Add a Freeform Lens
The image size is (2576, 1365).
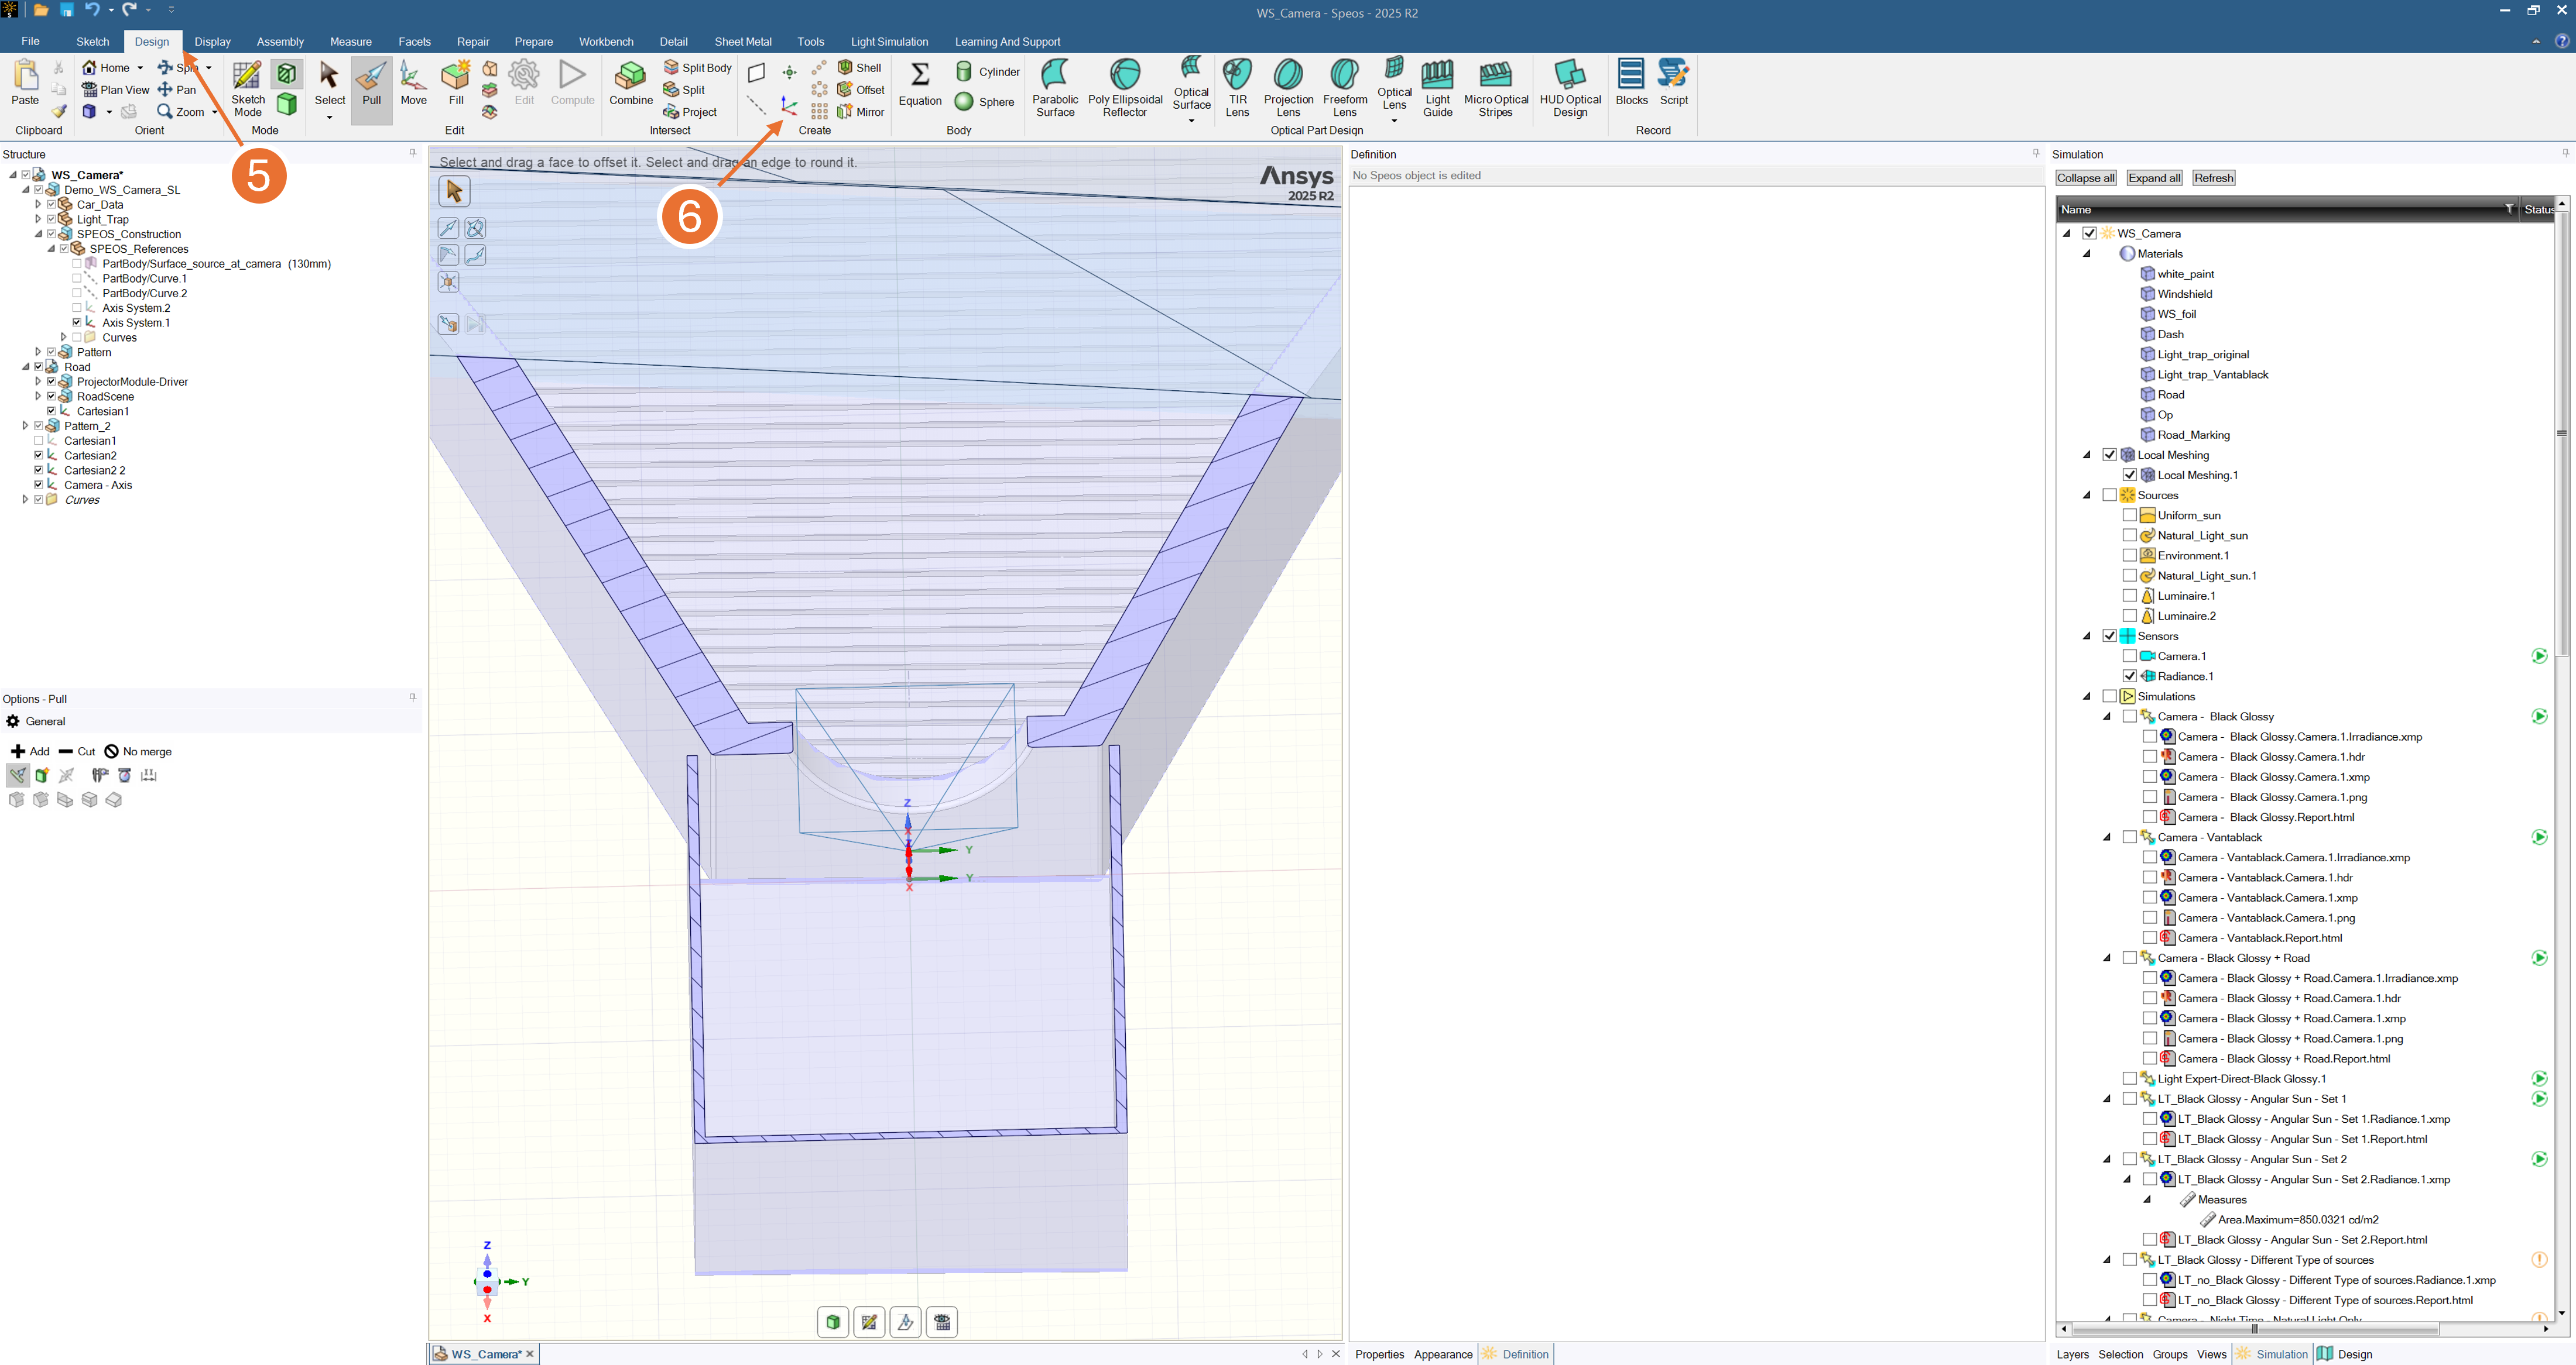pyautogui.click(x=1345, y=89)
